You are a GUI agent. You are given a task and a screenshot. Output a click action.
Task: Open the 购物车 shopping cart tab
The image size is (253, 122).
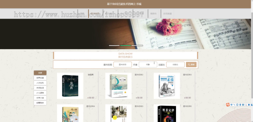click(x=153, y=14)
